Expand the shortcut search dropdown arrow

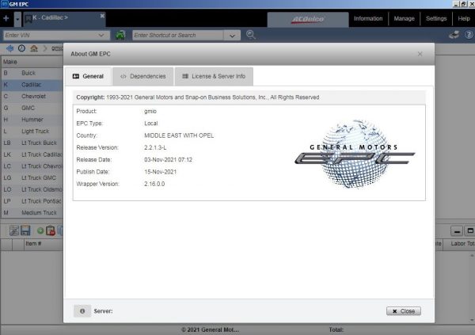point(232,36)
